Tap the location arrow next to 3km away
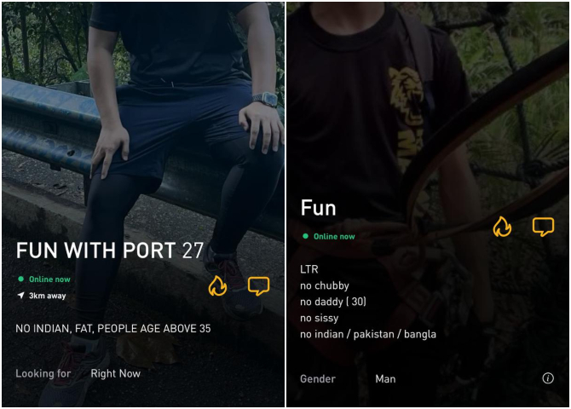Viewport: 571px width, 409px height. tap(21, 296)
